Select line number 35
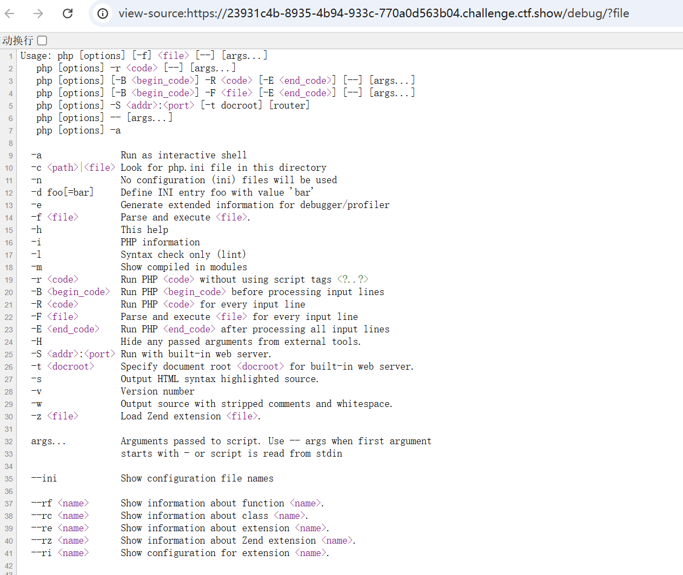The height and width of the screenshot is (575, 683). point(9,479)
